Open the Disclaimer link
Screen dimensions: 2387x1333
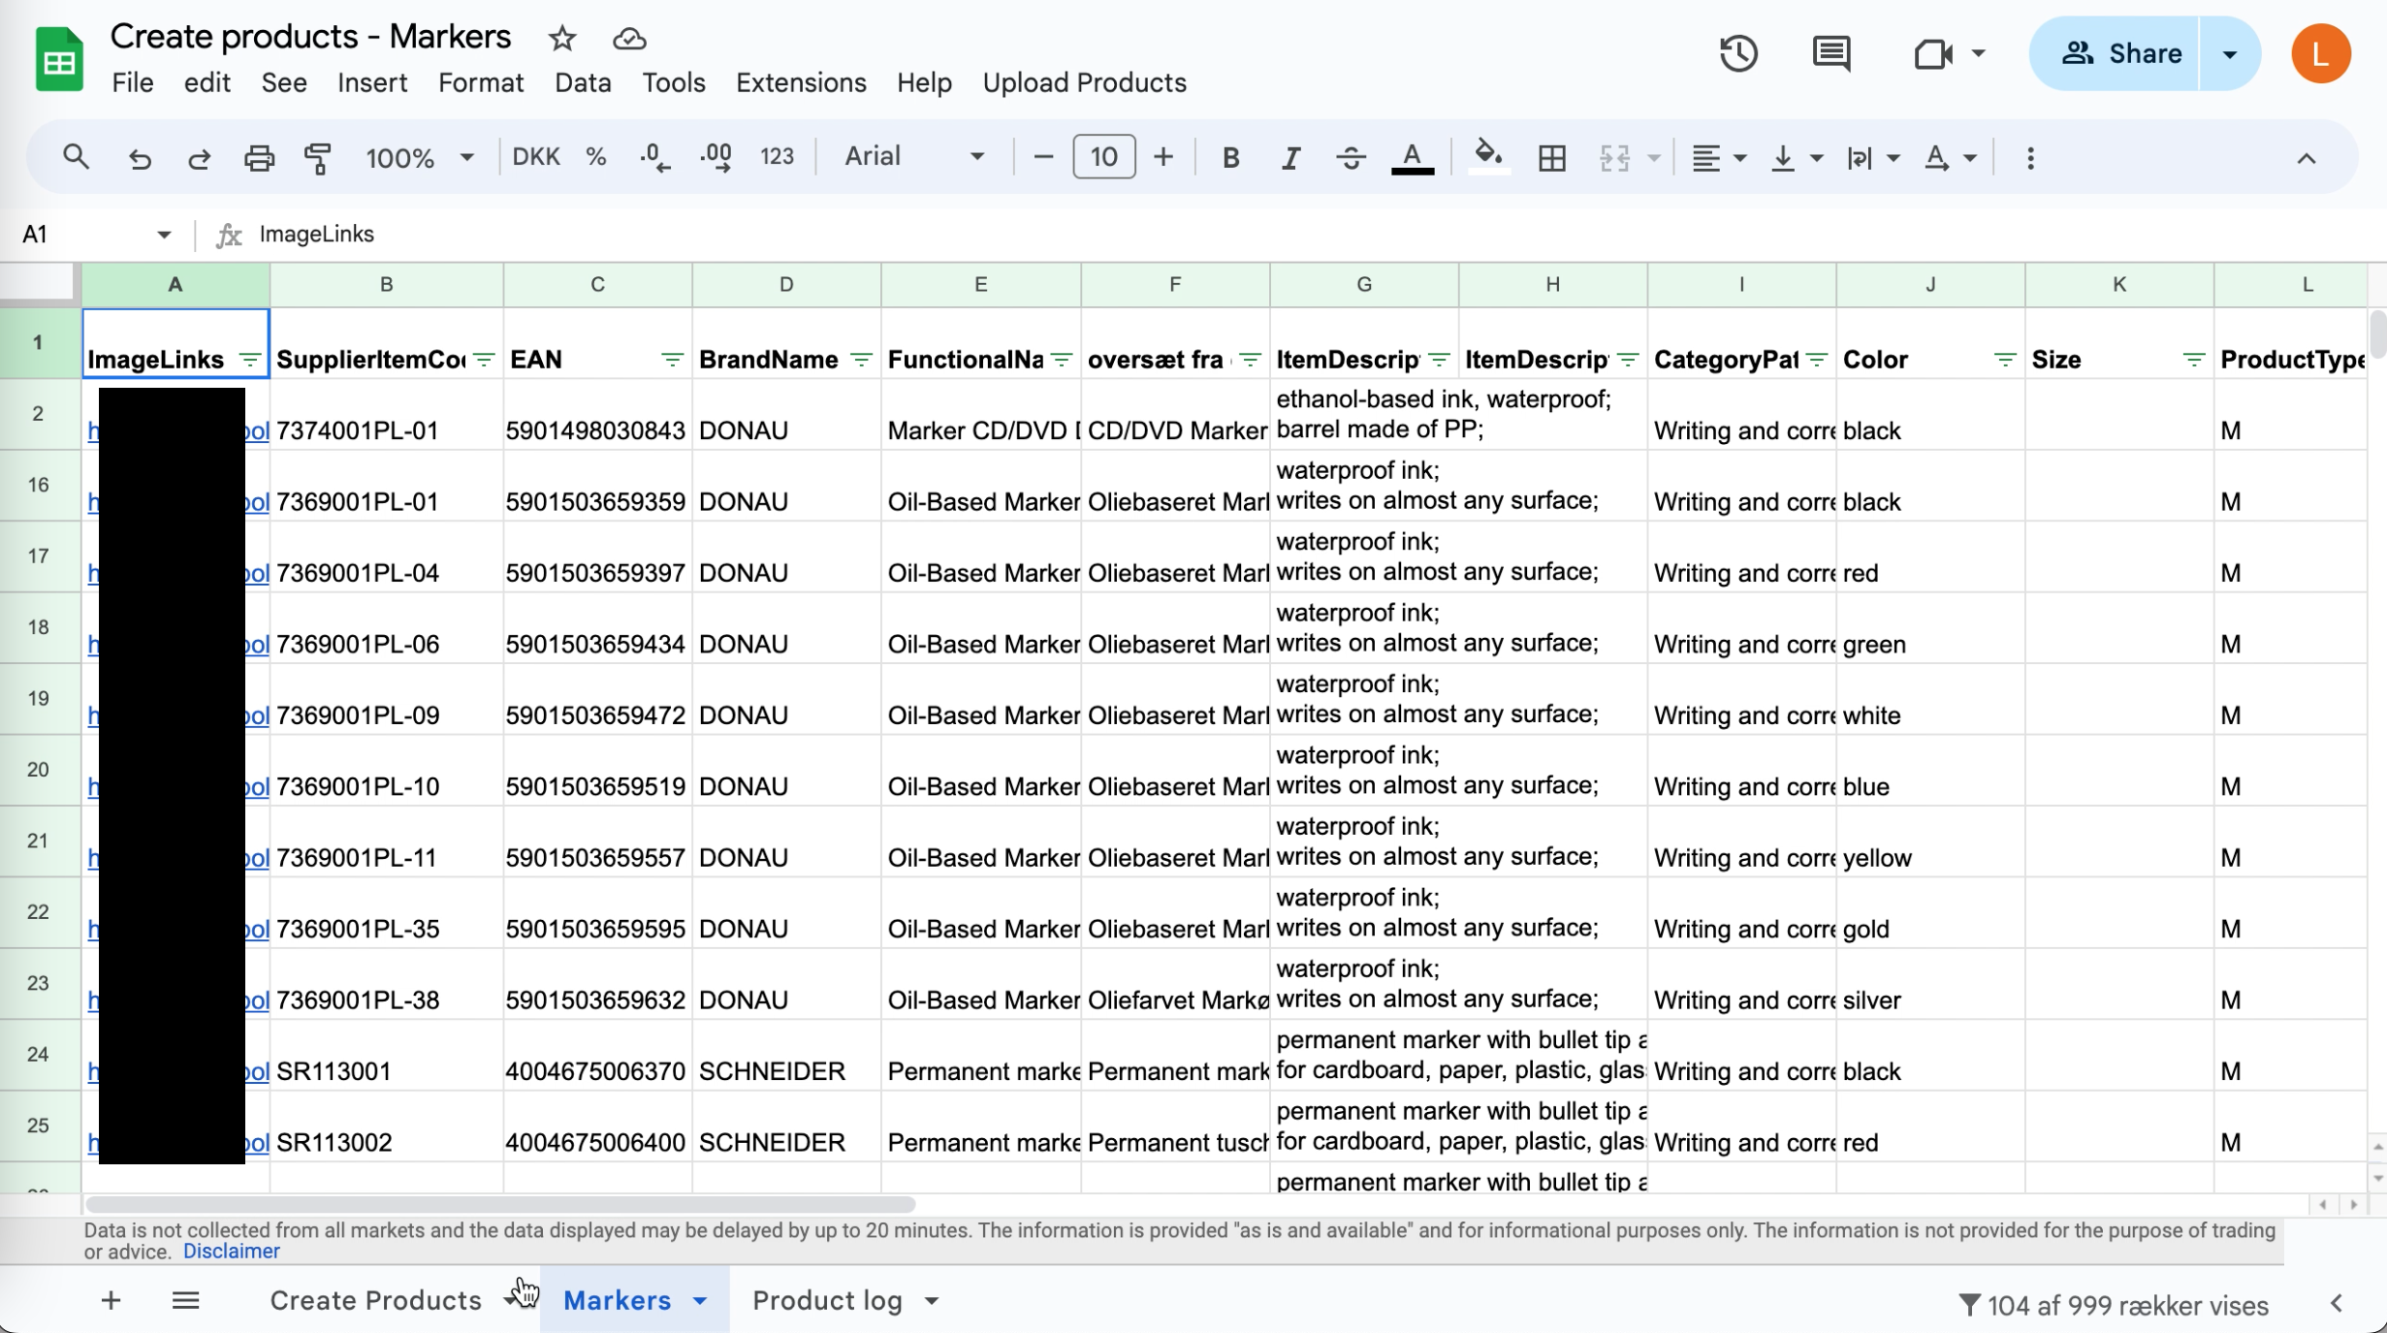(231, 1252)
